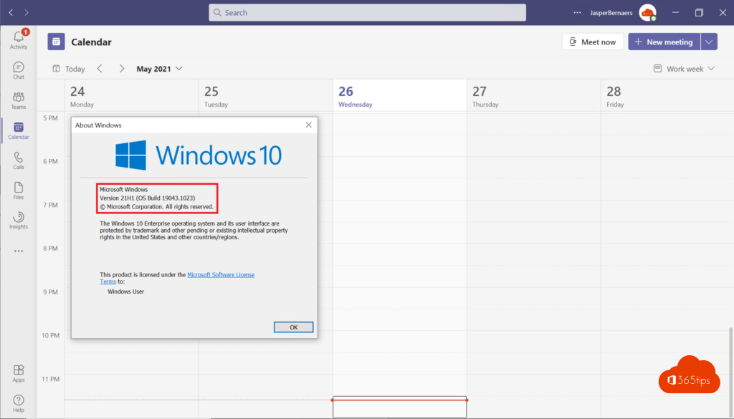Go to next week in calendar

click(x=122, y=69)
